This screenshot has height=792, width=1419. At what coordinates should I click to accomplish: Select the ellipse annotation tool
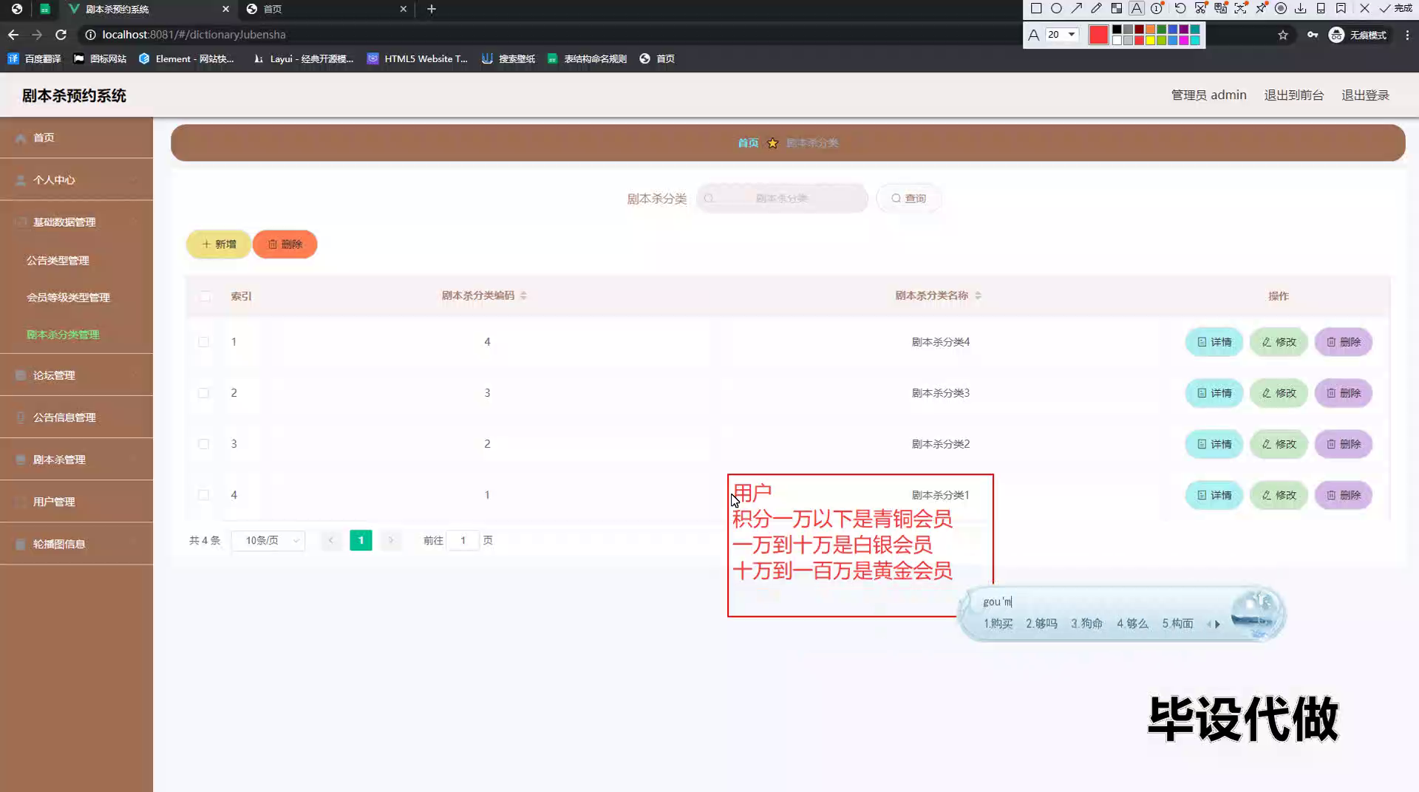[x=1056, y=9]
